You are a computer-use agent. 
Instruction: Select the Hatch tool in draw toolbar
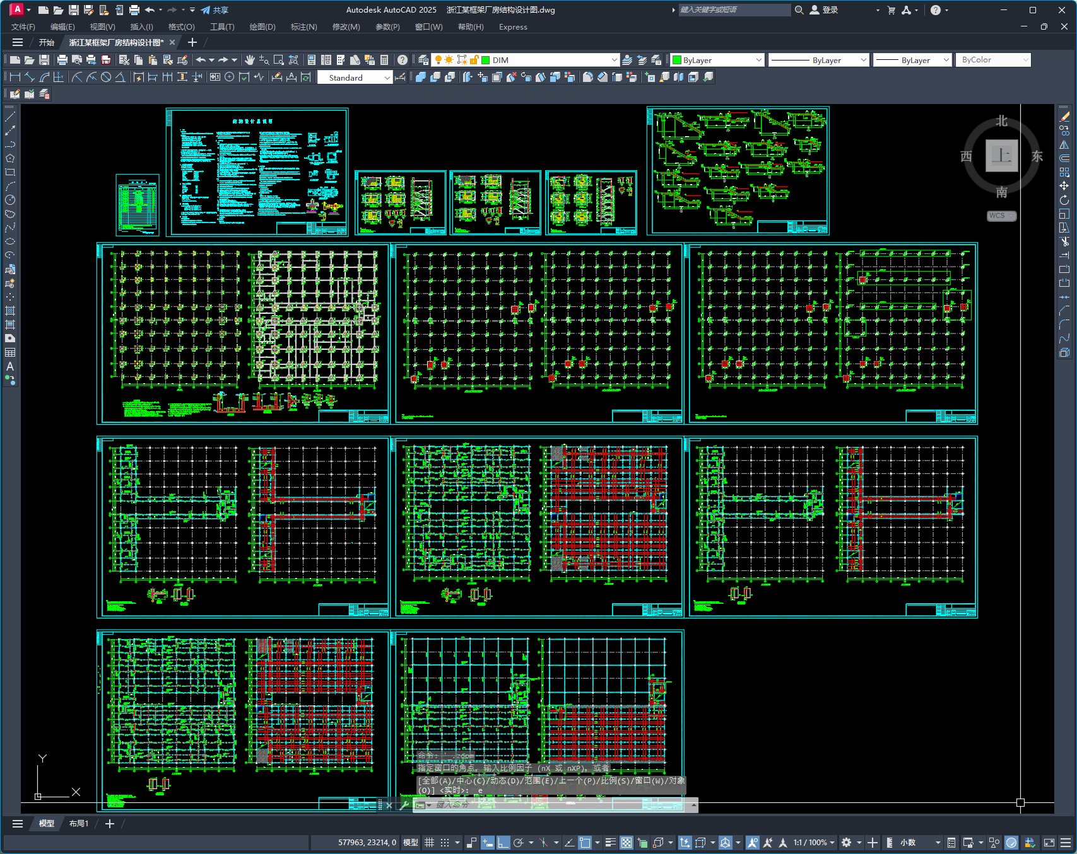[10, 311]
